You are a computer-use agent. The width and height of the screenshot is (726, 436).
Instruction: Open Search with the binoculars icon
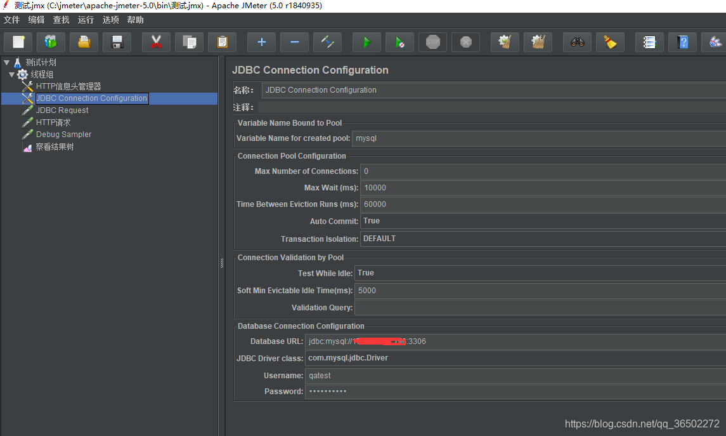(578, 42)
